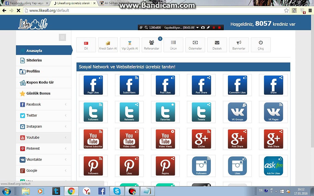The width and height of the screenshot is (314, 196).
Task: Select the Ask.fm Likes tile
Action: click(273, 166)
